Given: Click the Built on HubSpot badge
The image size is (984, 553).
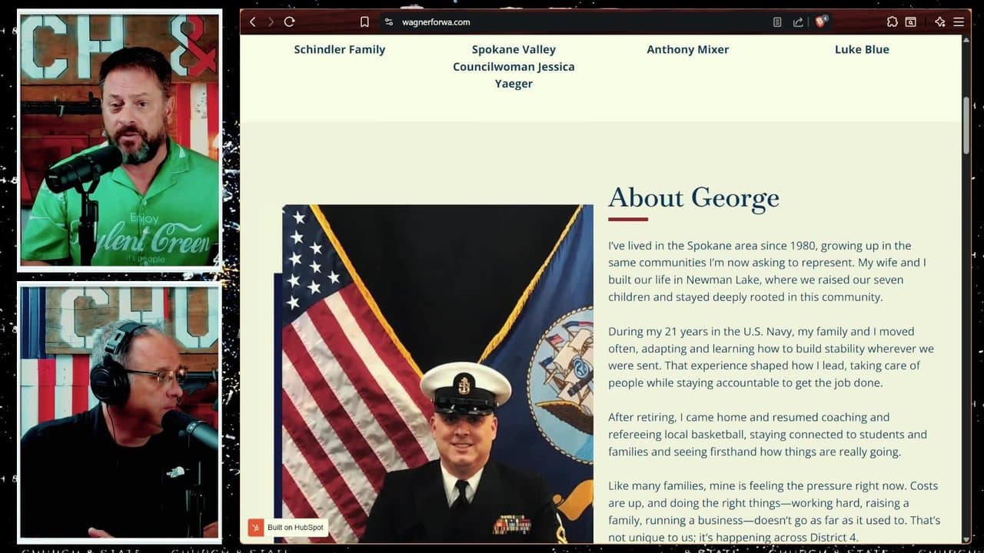Looking at the screenshot, I should click(288, 528).
